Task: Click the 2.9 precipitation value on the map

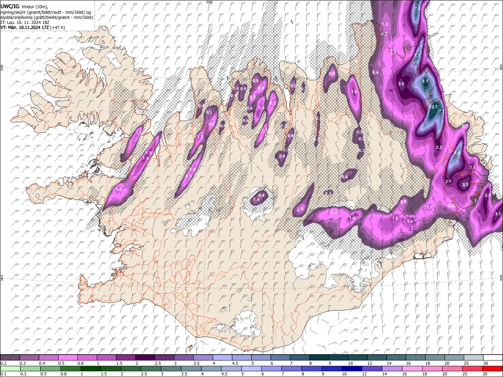Action: tap(488, 196)
